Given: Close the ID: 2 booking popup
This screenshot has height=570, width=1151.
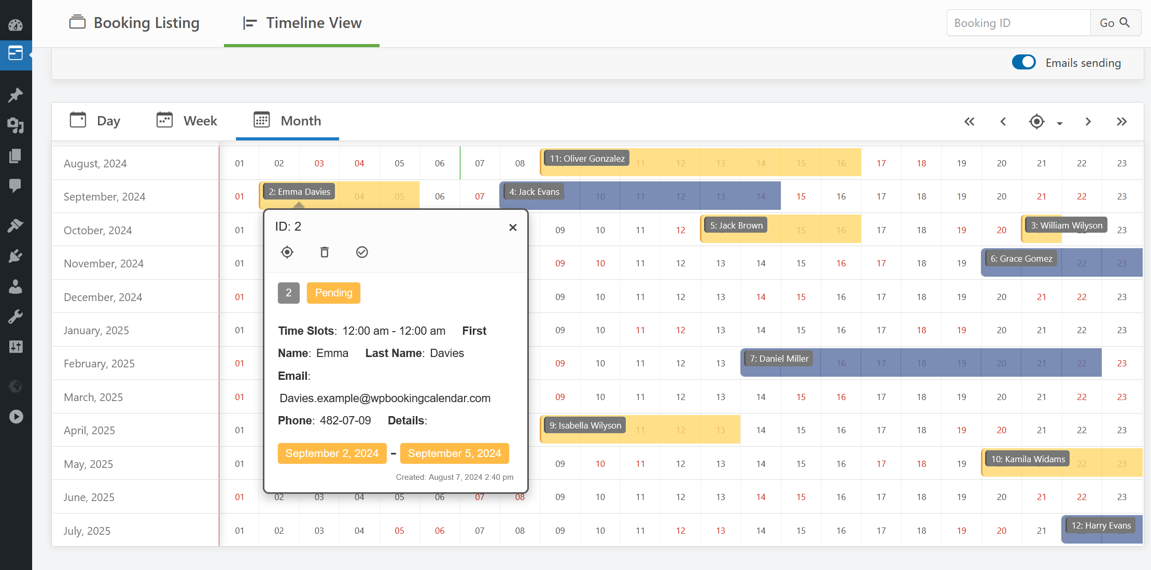Looking at the screenshot, I should pos(513,227).
